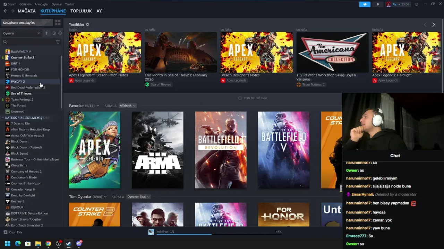Toggle the ready-to-play filter icon
444x249 pixels.
(x=60, y=33)
